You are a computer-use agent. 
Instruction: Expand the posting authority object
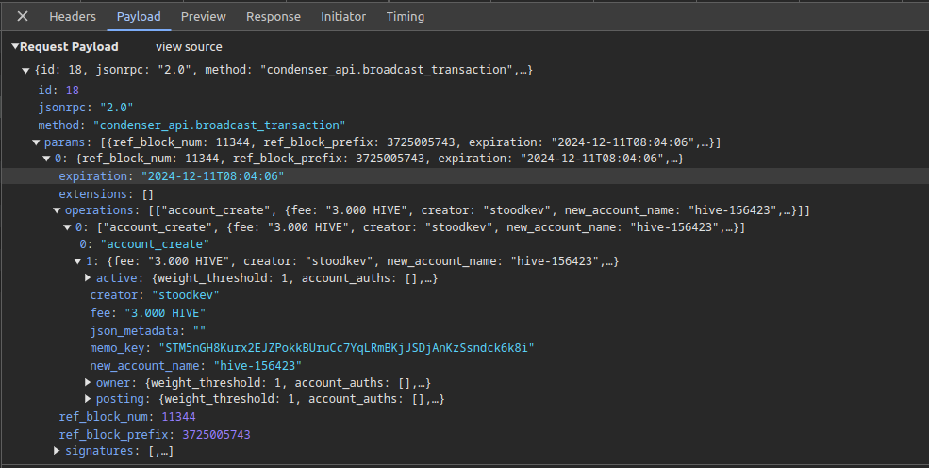(89, 399)
